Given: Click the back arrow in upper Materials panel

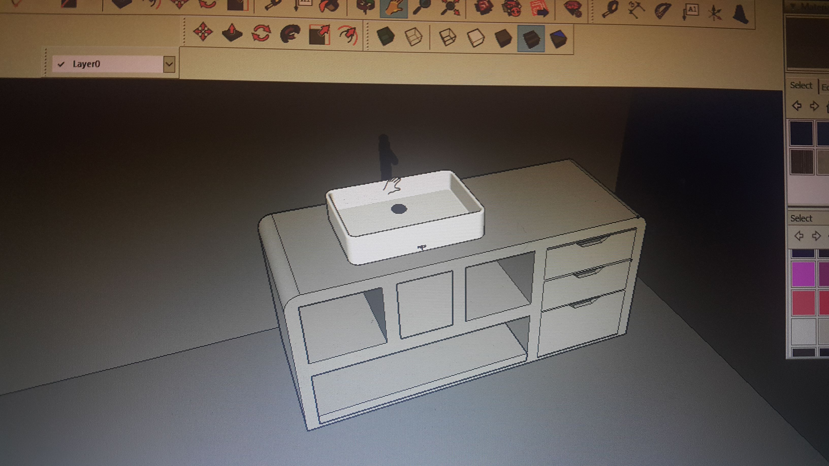Looking at the screenshot, I should click(x=797, y=106).
